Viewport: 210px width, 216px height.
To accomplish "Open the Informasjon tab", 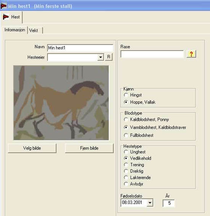I will tap(15, 30).
